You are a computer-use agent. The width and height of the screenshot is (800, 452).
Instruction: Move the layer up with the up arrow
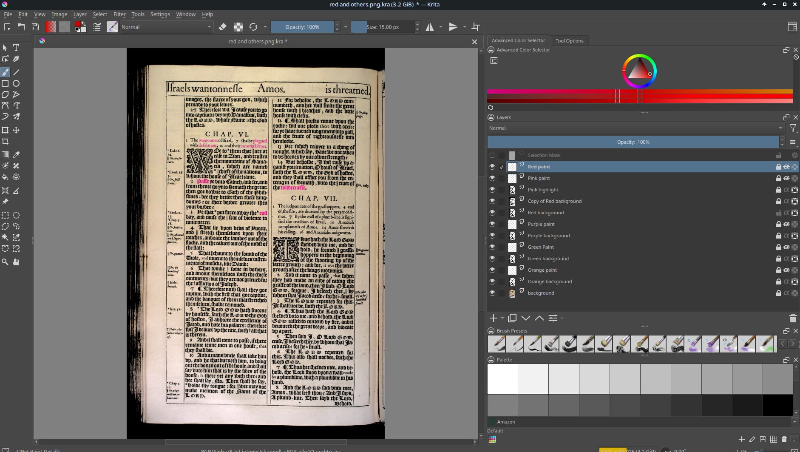539,318
